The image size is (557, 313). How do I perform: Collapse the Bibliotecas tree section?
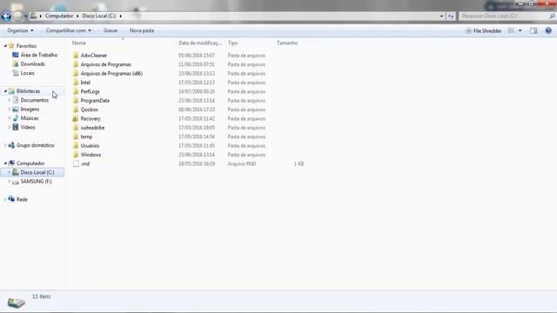[x=5, y=91]
